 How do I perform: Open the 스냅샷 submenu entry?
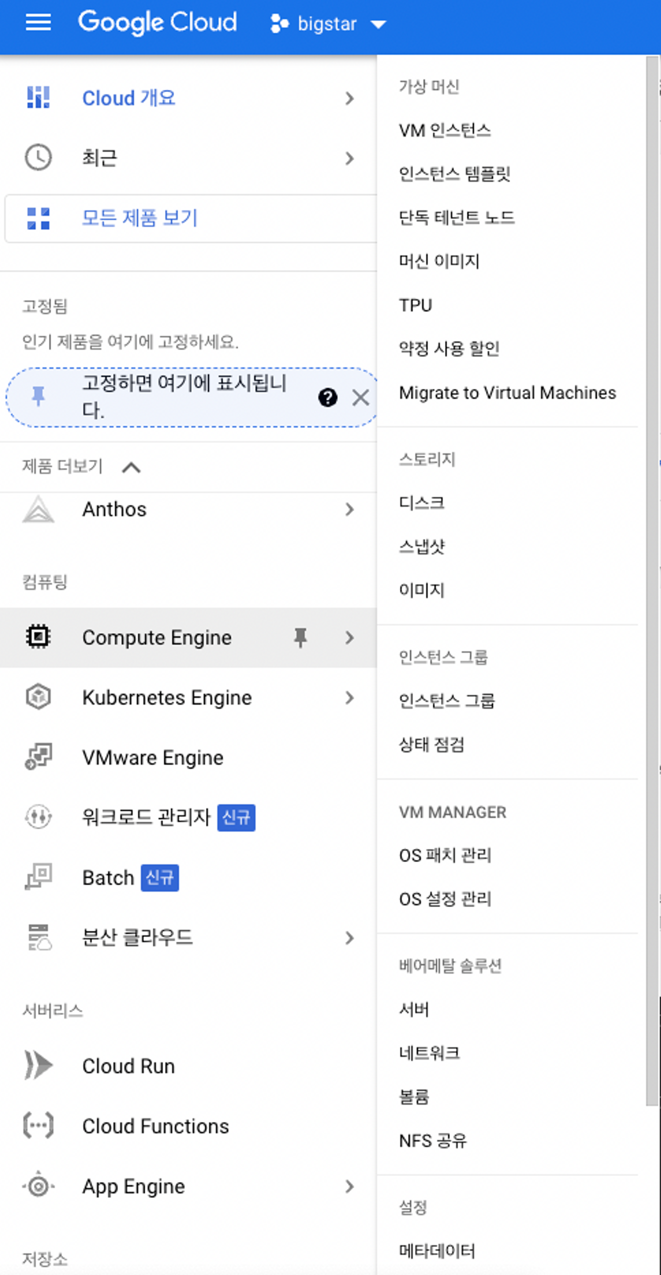click(x=422, y=546)
